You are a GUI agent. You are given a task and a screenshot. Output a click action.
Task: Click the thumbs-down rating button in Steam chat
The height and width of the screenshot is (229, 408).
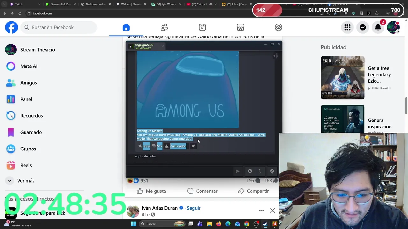[x=193, y=146]
